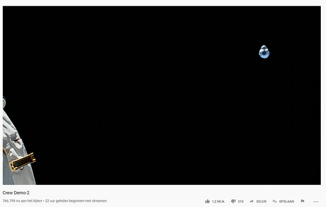Click the 766.799 nu aan het kijken text

click(x=22, y=201)
